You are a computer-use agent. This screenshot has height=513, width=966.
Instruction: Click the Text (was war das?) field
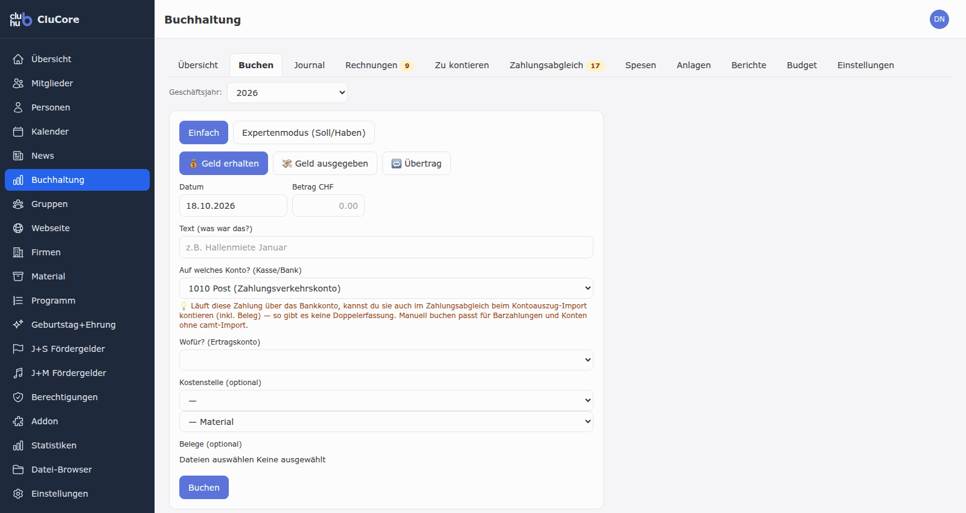[386, 247]
